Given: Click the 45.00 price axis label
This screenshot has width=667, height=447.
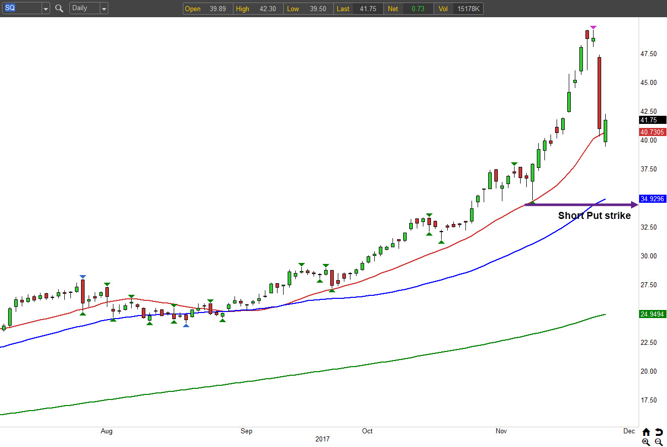Looking at the screenshot, I should (649, 83).
